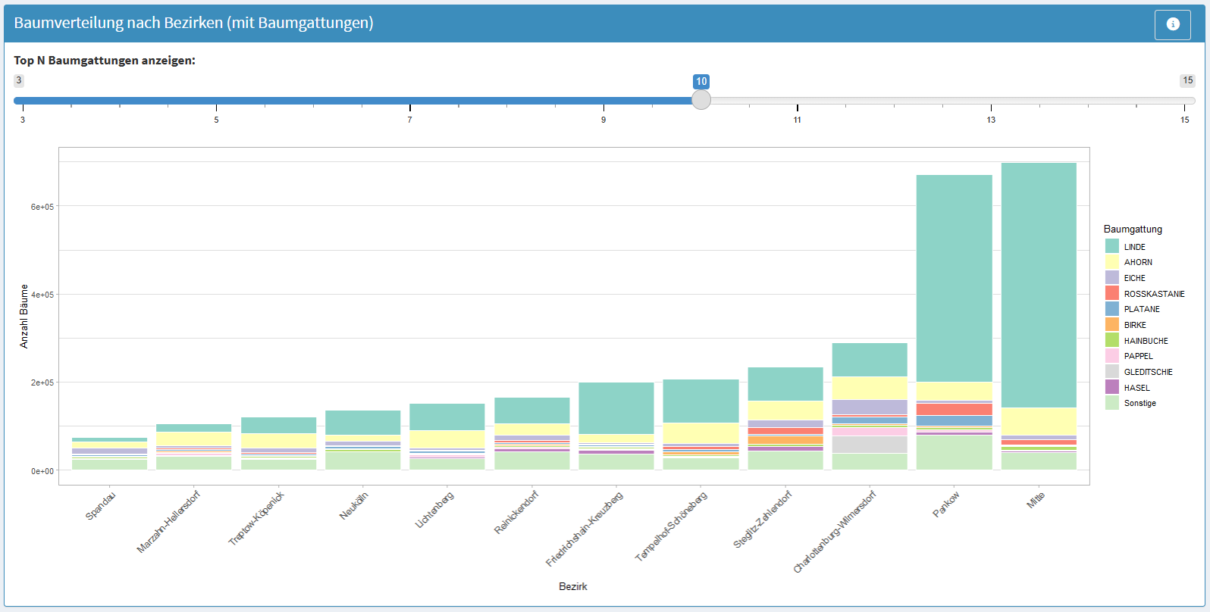Click the info icon button in header

(1172, 24)
